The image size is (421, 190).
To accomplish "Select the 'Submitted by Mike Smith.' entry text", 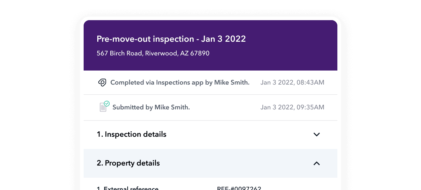I will click(x=151, y=108).
